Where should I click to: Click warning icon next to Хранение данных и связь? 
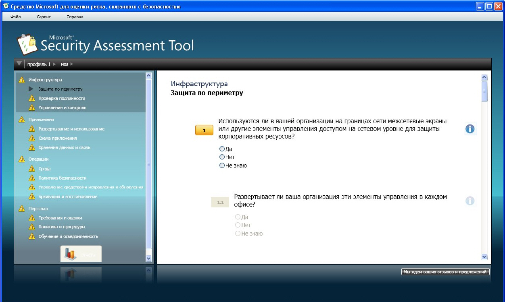[x=32, y=147]
